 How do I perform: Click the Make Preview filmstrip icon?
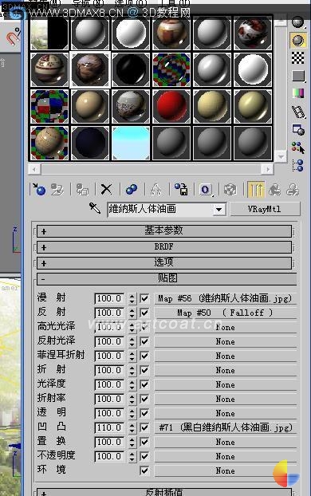click(298, 112)
